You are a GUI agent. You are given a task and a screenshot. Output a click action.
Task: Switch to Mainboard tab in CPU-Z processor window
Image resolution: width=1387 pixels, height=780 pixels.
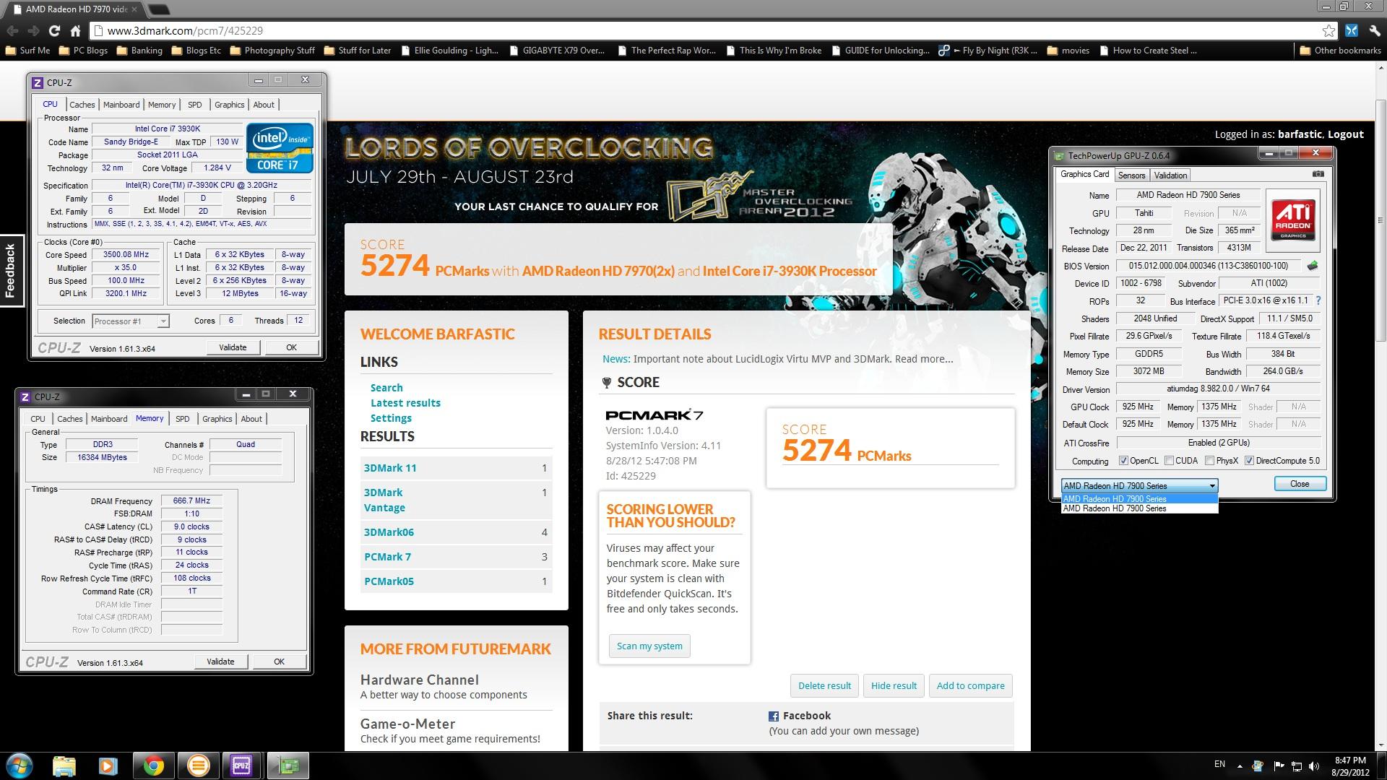click(121, 105)
